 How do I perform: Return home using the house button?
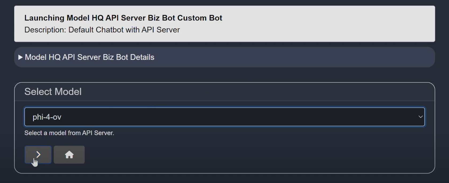click(x=69, y=155)
